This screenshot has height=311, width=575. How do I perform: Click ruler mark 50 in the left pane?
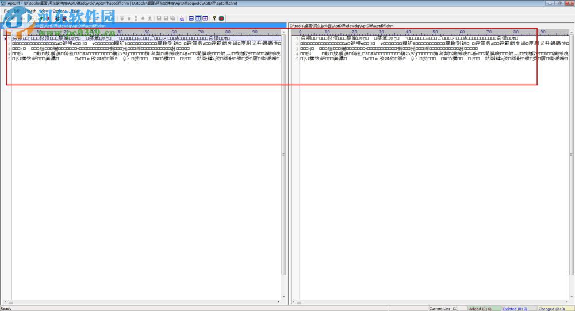pyautogui.click(x=147, y=32)
